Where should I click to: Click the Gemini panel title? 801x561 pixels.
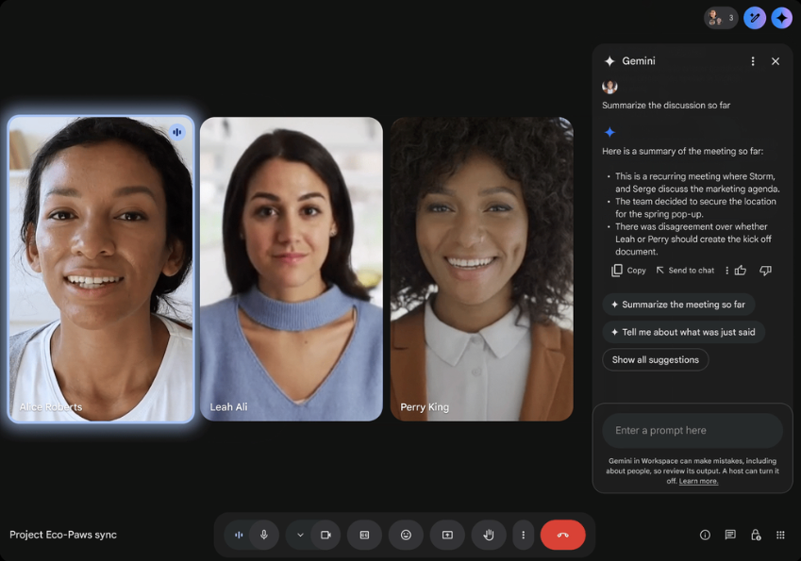tap(639, 61)
